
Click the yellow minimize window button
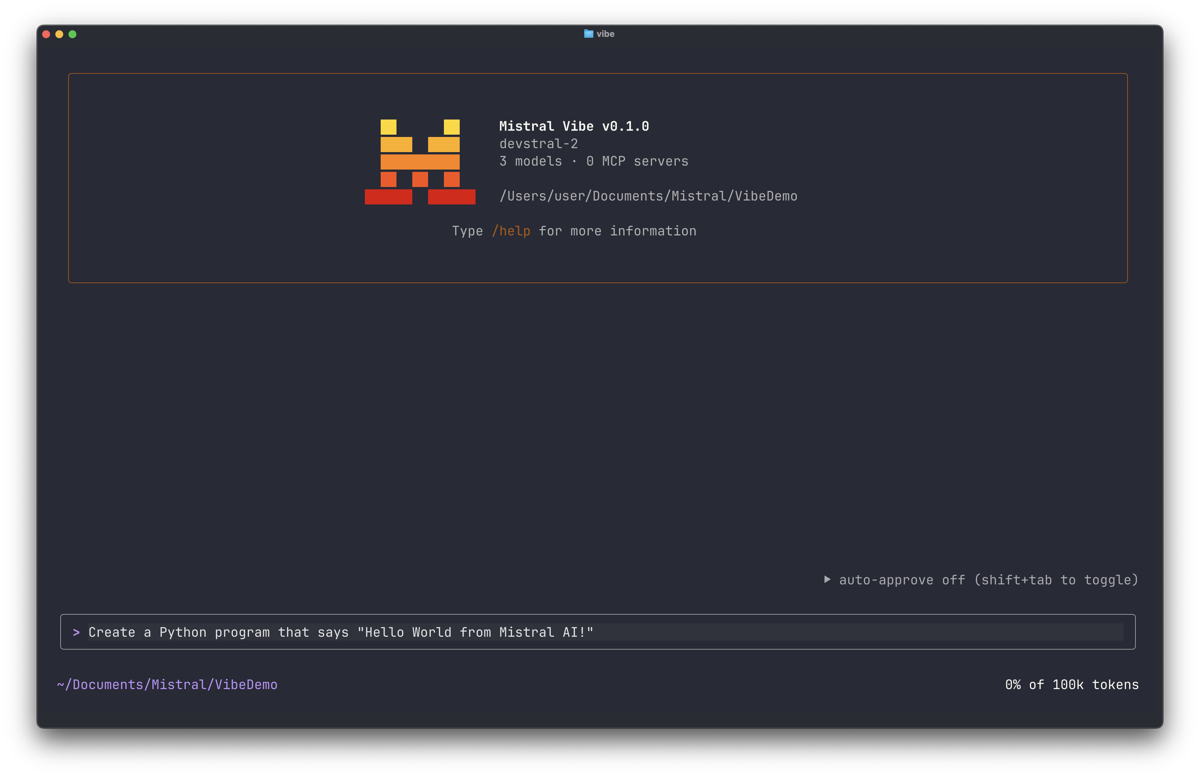[x=60, y=34]
